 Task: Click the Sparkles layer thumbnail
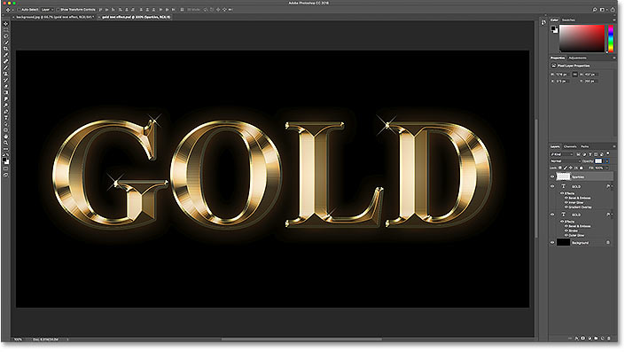coord(563,176)
